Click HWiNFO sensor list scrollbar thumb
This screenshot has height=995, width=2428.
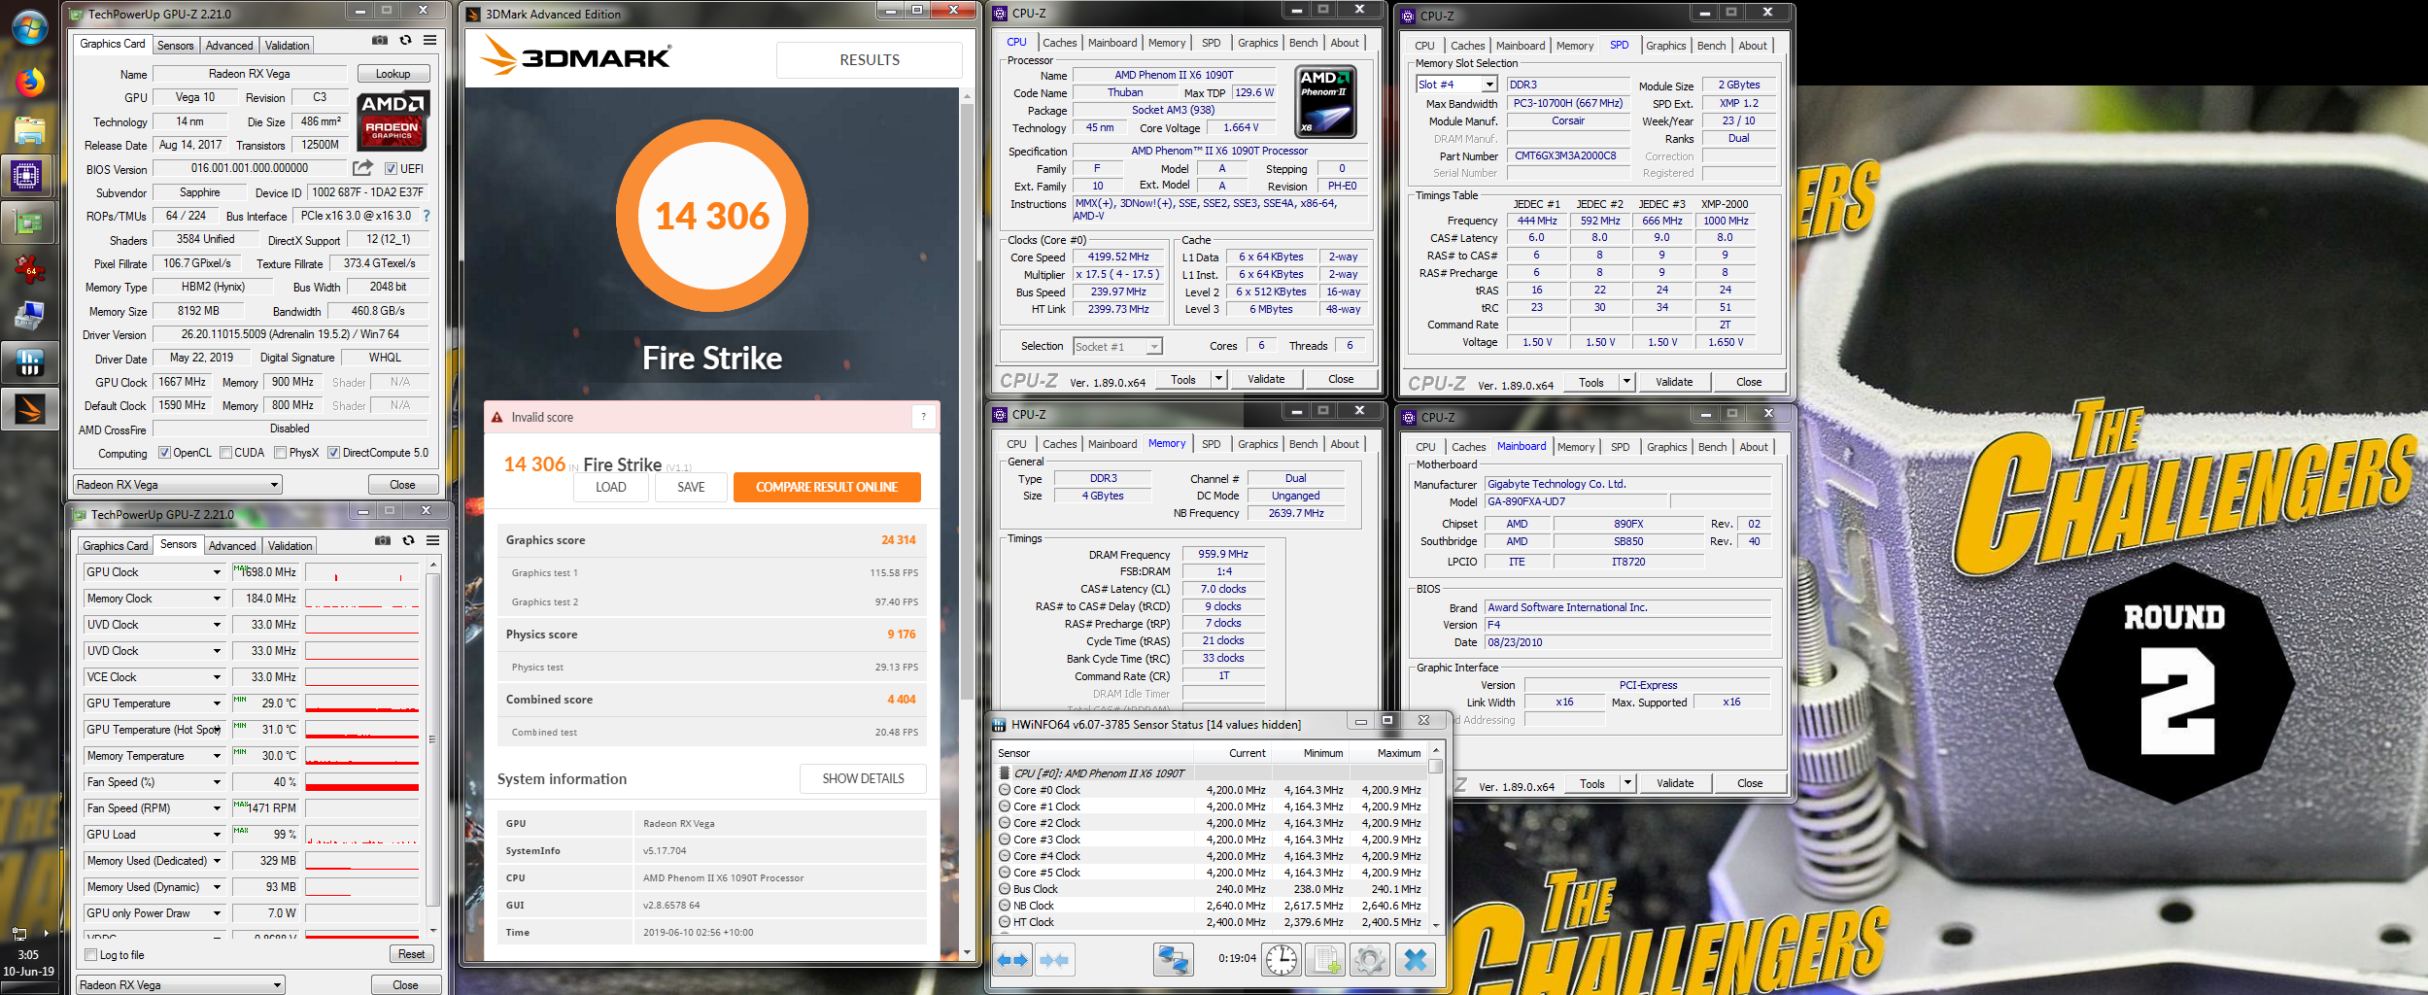tap(1435, 766)
